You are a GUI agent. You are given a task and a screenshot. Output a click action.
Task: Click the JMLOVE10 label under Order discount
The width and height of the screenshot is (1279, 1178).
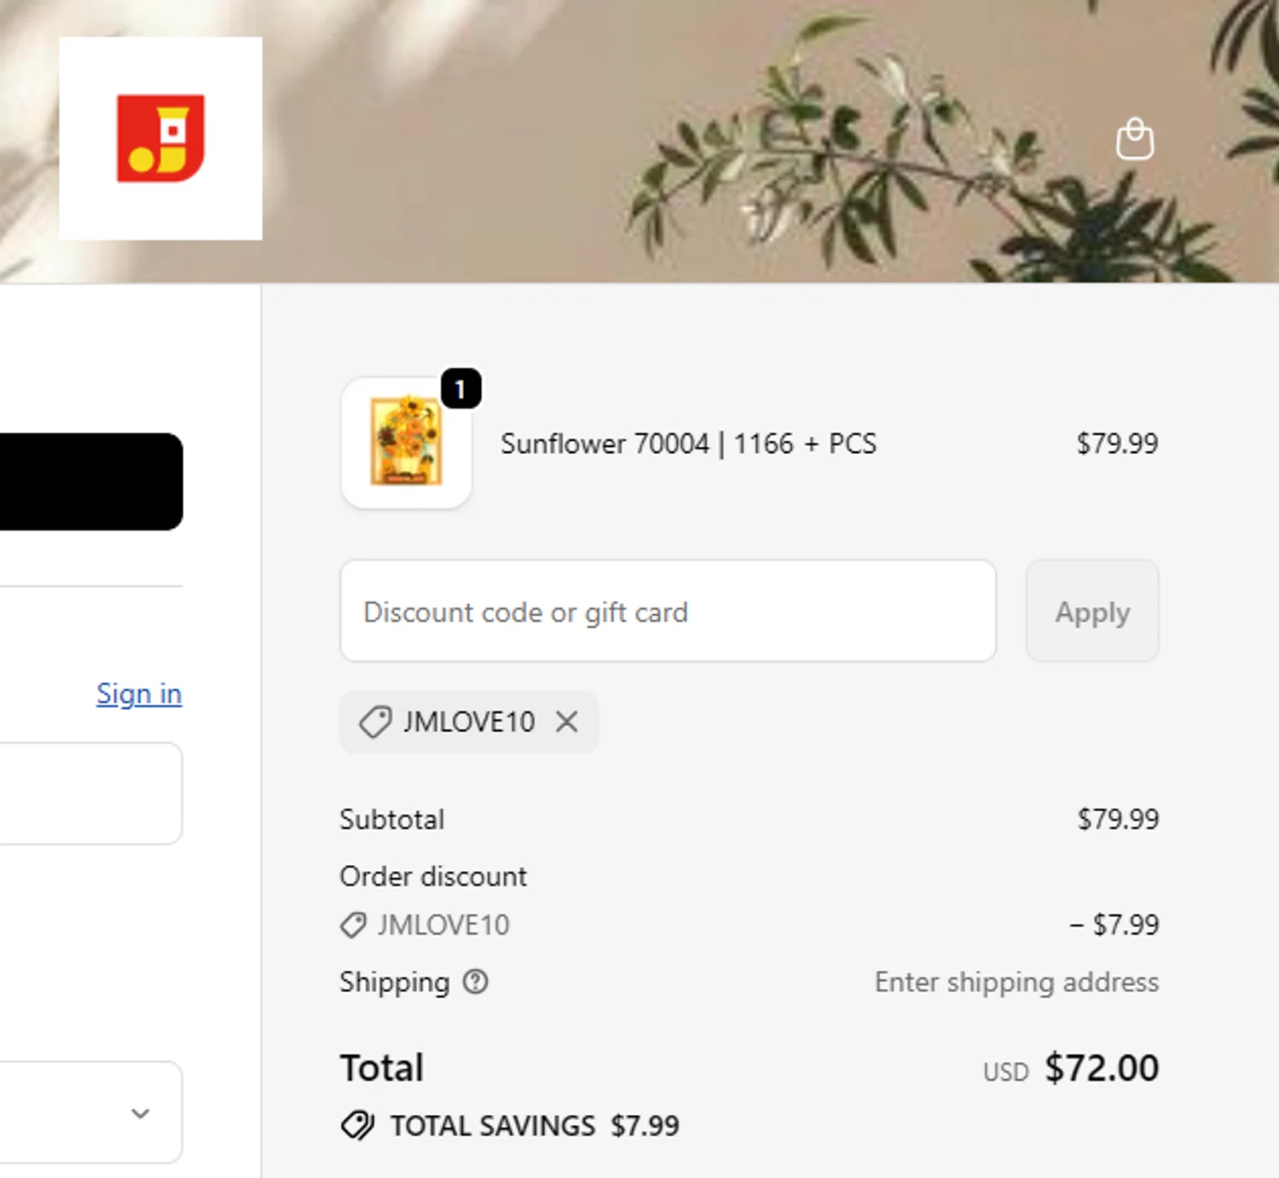pos(443,925)
